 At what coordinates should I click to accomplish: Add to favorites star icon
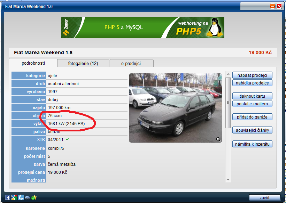tap(34, 198)
